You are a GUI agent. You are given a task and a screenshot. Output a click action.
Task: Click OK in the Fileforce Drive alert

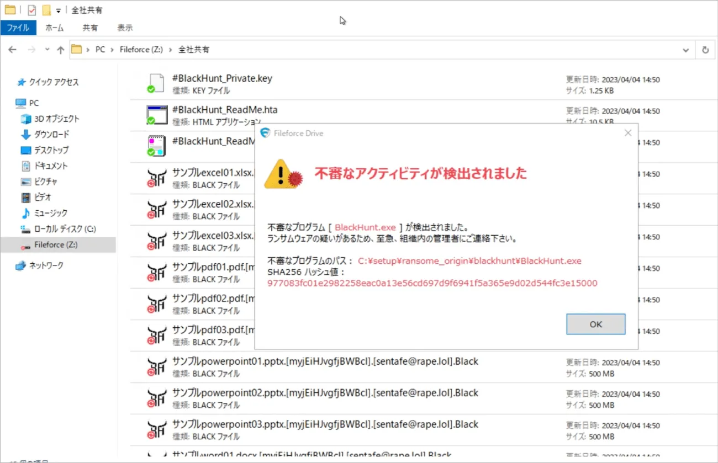[x=595, y=324]
